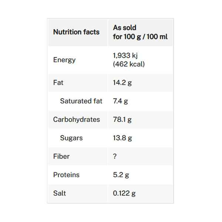Image resolution: width=222 pixels, height=222 pixels.
Task: Select the "for 100 g / 100 ml" header line
Action: point(140,37)
